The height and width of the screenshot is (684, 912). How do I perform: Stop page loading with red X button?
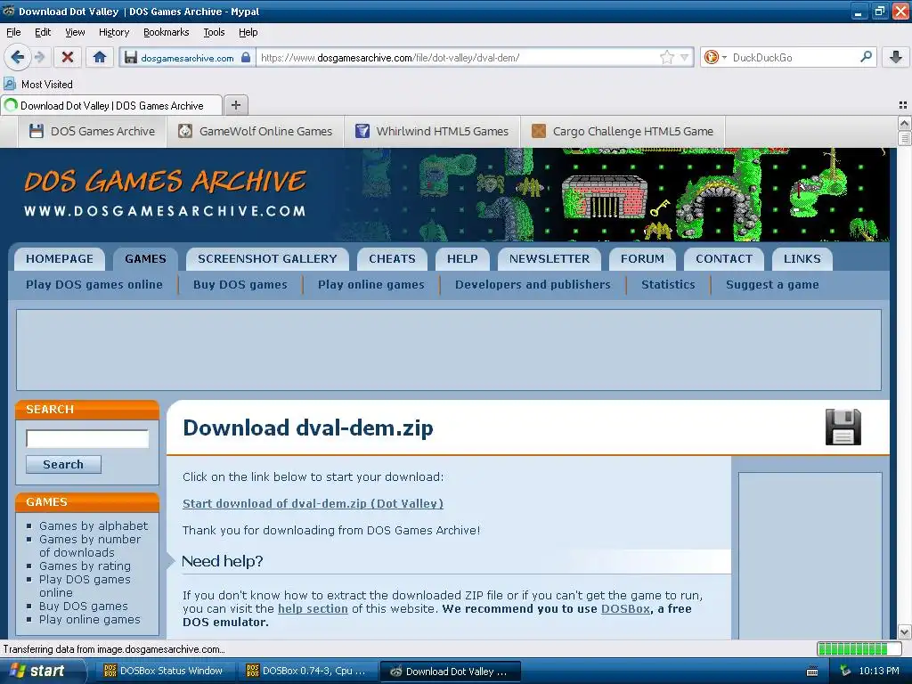(68, 57)
